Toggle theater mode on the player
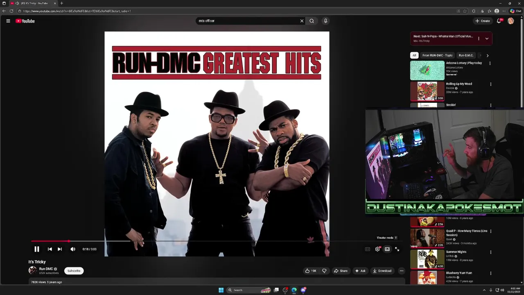Image resolution: width=524 pixels, height=295 pixels. click(387, 249)
